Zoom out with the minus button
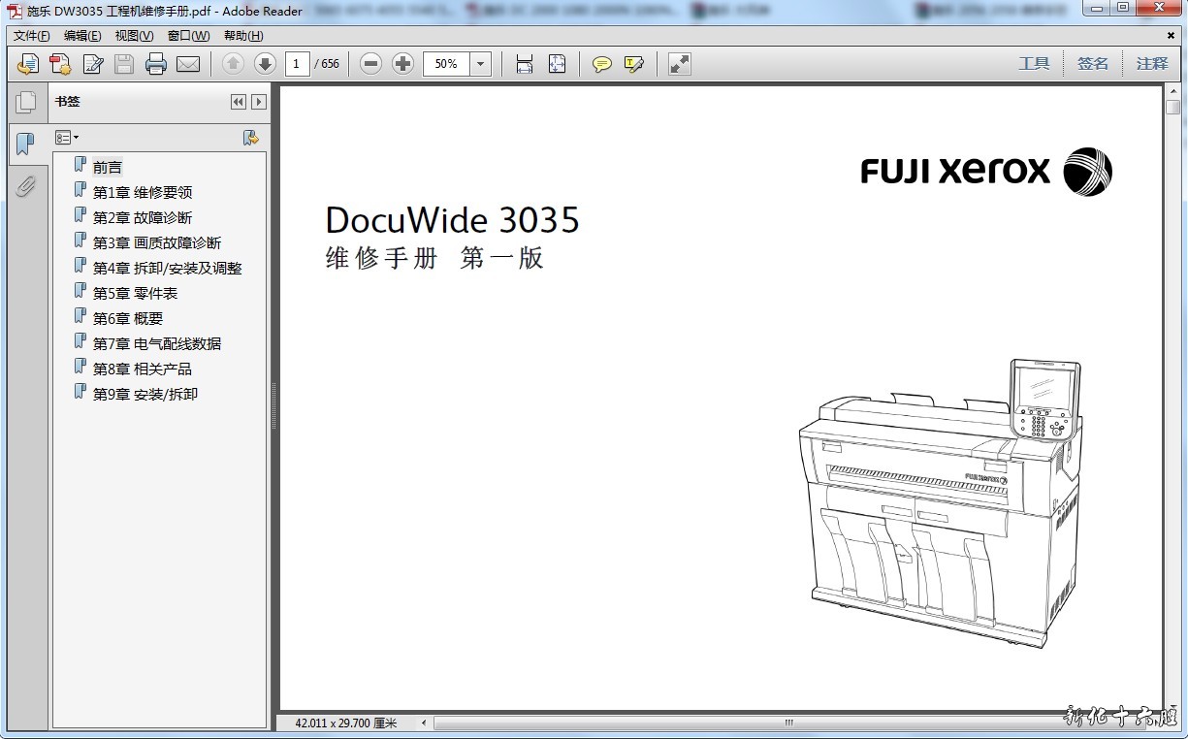1188x739 pixels. tap(370, 64)
